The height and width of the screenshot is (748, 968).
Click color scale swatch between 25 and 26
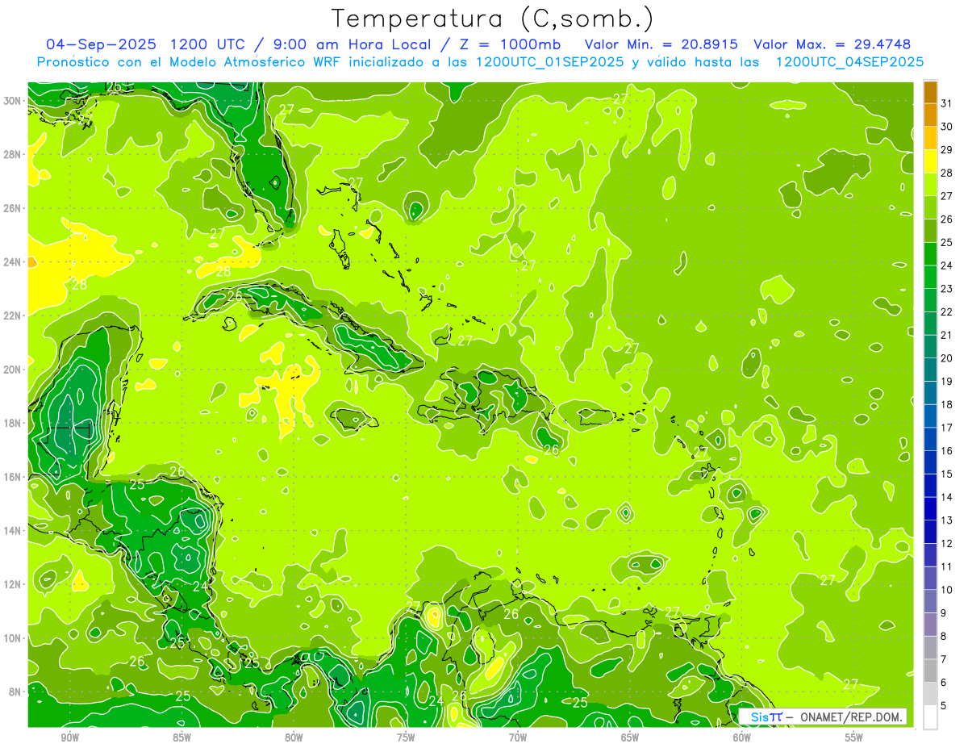[x=930, y=231]
